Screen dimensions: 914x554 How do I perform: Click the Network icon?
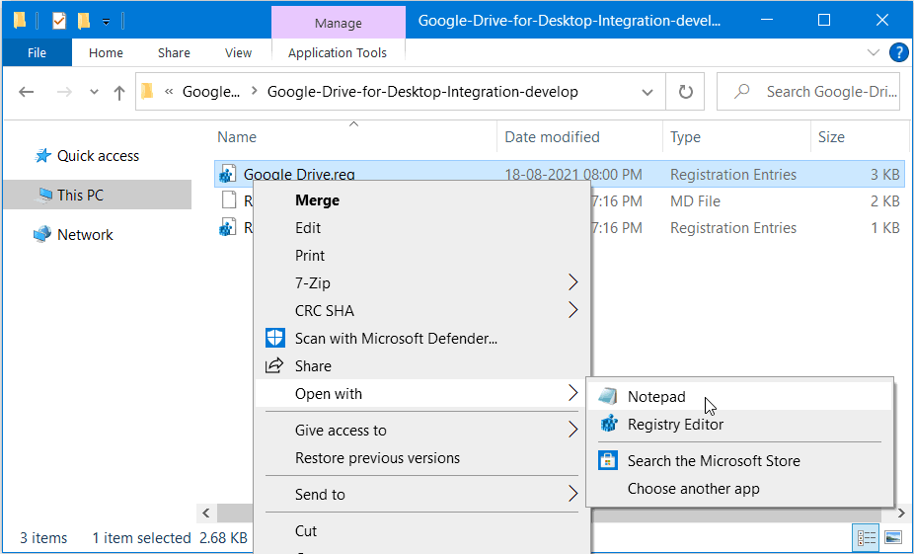coord(42,234)
